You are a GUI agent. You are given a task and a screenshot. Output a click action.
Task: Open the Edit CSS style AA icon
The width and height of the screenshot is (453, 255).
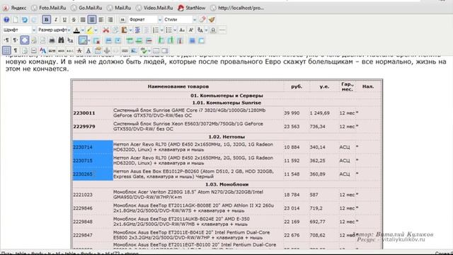click(x=42, y=50)
